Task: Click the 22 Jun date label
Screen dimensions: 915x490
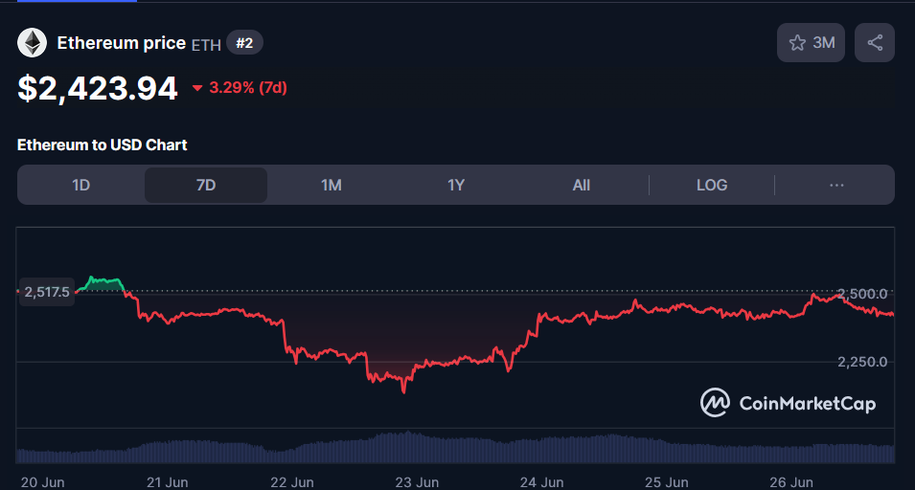Action: (x=292, y=482)
